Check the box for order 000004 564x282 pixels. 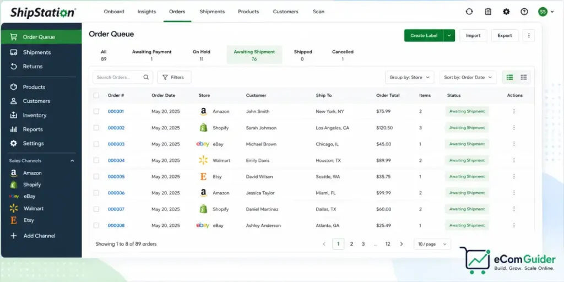pyautogui.click(x=96, y=160)
